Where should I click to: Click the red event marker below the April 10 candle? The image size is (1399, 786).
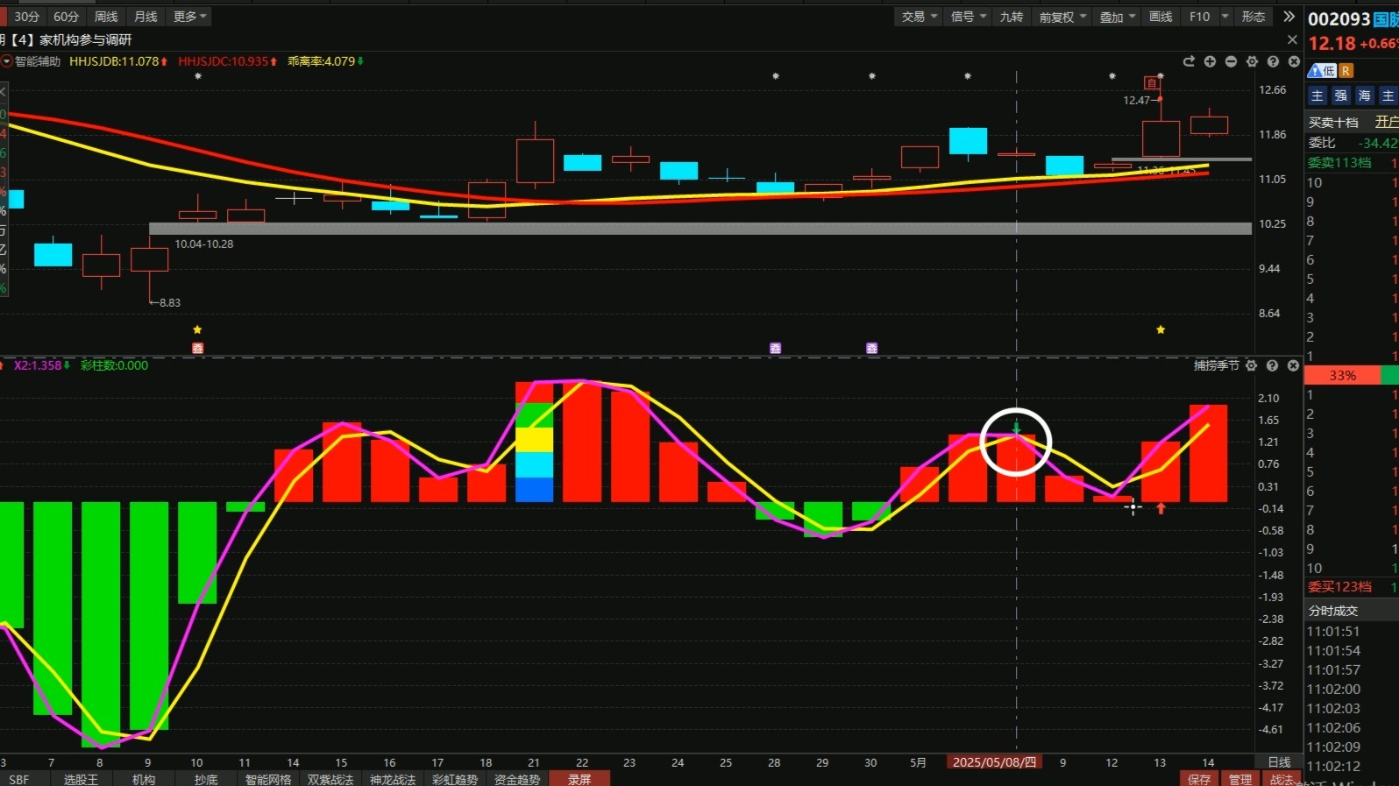pos(197,348)
